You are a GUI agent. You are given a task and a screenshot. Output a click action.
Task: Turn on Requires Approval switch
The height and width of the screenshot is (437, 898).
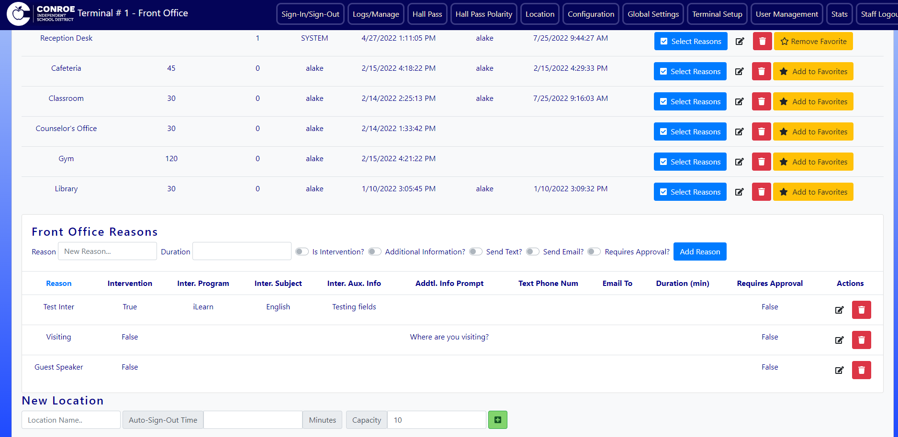click(x=594, y=251)
